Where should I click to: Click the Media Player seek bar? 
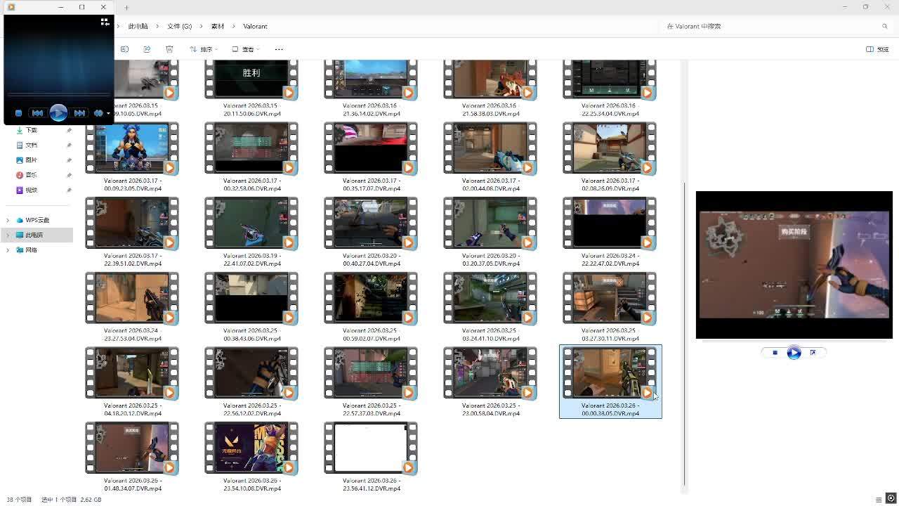tap(58, 94)
